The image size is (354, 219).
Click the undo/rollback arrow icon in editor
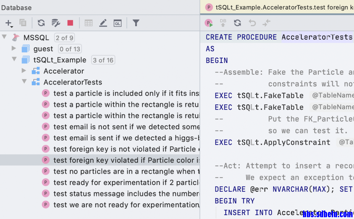pos(252,23)
